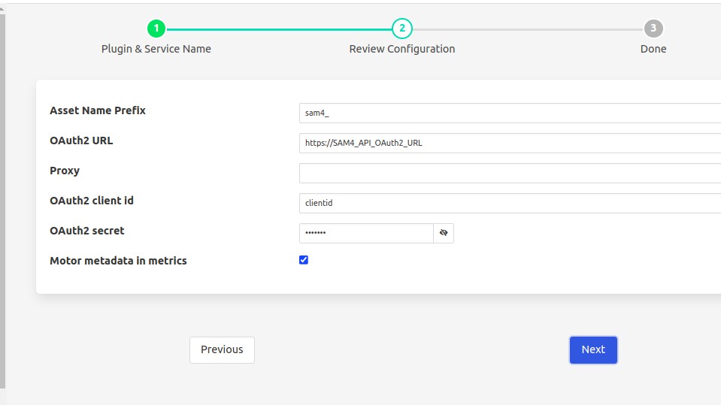Focus the OAuth2 client id field

click(510, 203)
